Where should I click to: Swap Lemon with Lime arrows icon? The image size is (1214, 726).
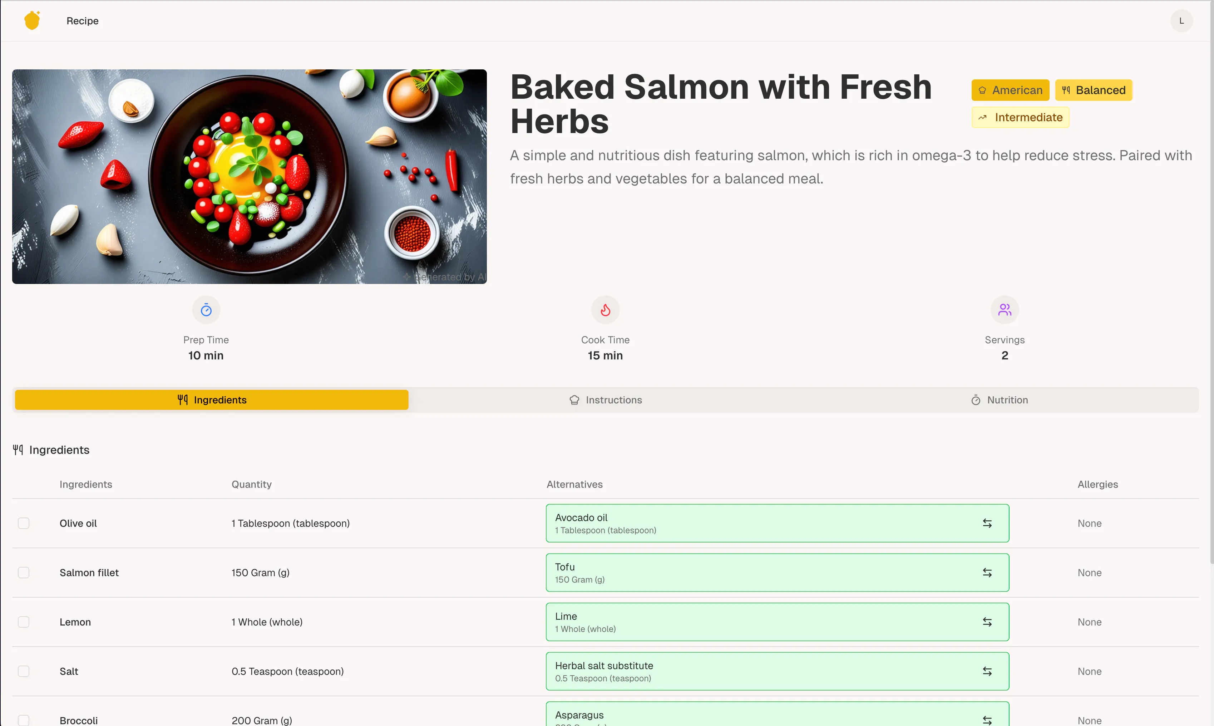click(x=987, y=622)
